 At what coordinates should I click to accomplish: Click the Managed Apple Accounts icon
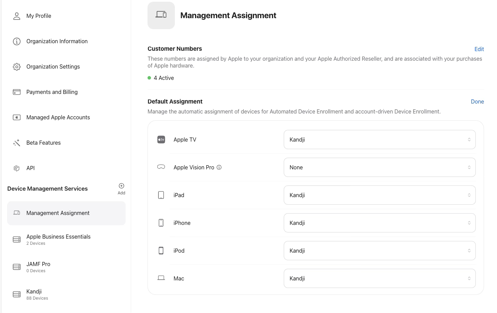pyautogui.click(x=16, y=117)
